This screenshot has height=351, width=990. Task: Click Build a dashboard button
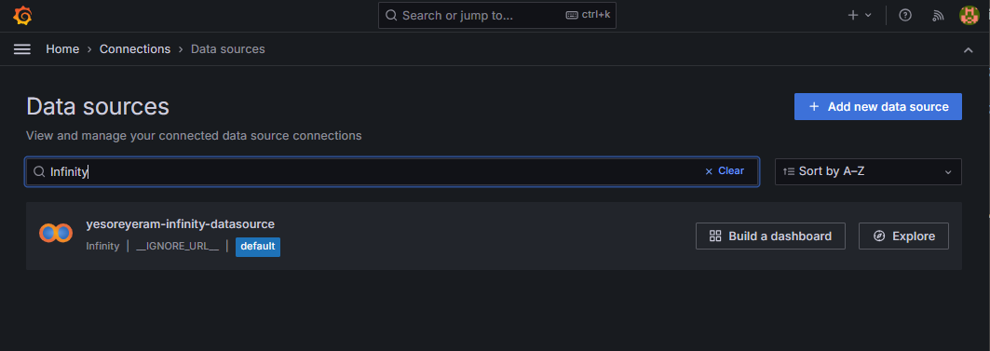coord(770,236)
